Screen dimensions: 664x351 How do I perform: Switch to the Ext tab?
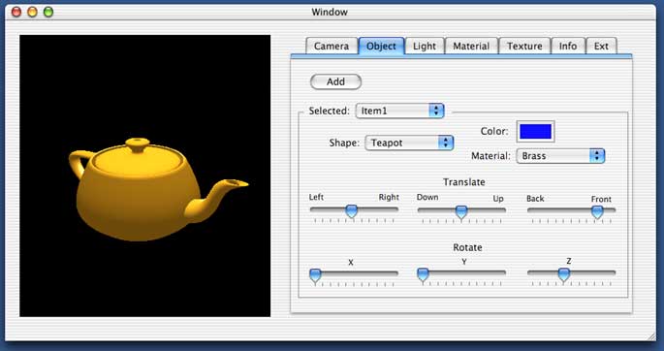pos(601,47)
